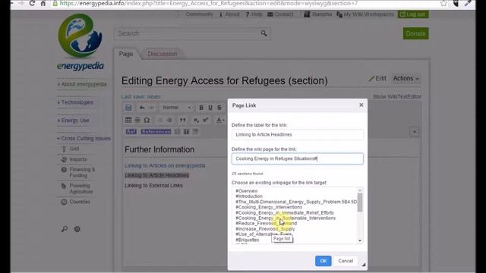This screenshot has height=273, width=486.
Task: Select #Reduce_Firewood_Demand section
Action: 266,224
